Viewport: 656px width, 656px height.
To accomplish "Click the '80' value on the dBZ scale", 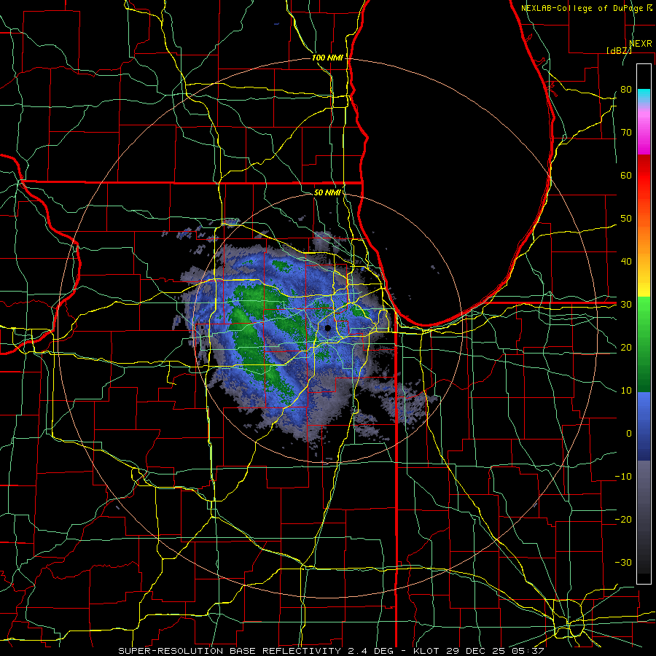I will pyautogui.click(x=626, y=90).
